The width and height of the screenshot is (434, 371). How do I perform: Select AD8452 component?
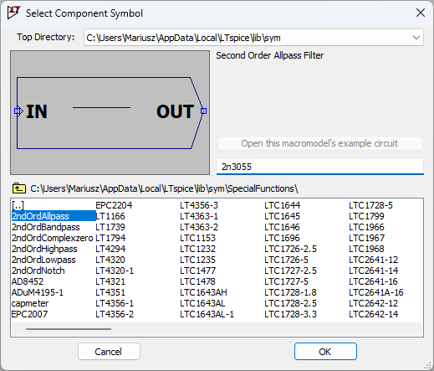click(28, 281)
